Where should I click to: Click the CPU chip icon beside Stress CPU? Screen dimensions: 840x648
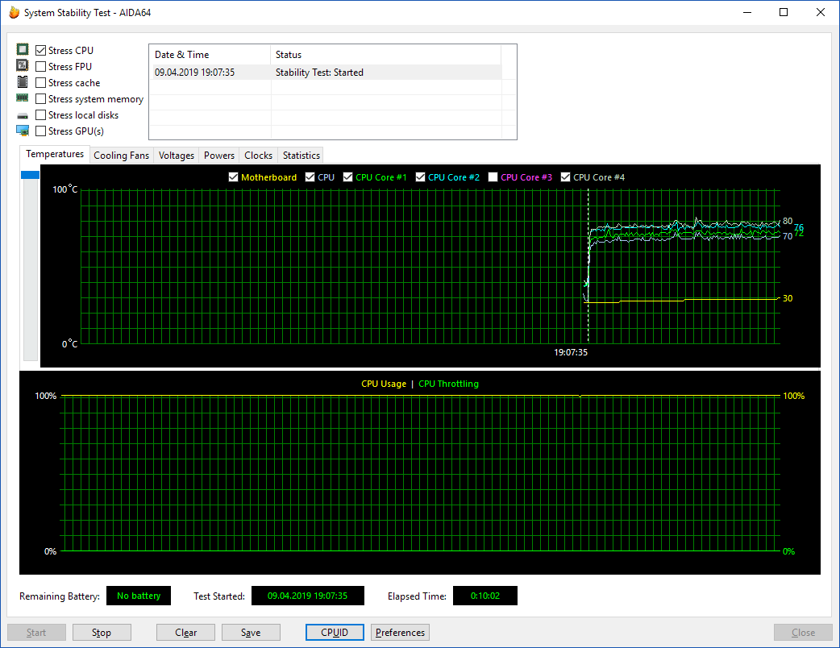click(x=23, y=50)
